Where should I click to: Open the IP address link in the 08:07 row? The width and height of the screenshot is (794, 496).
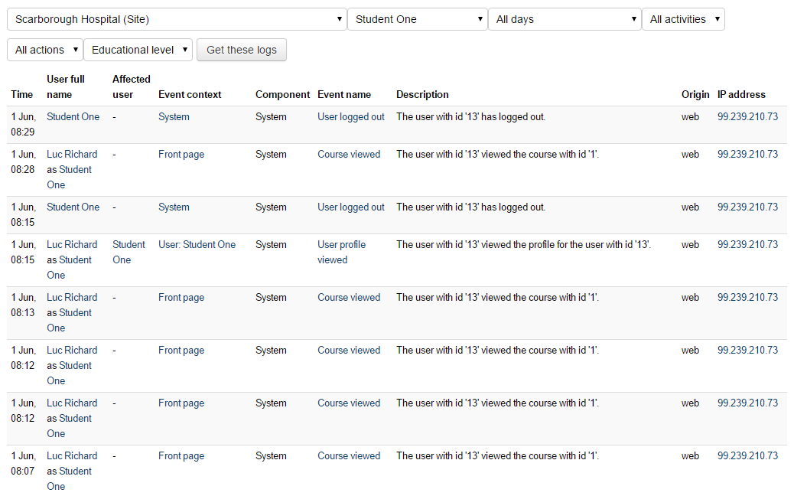747,456
